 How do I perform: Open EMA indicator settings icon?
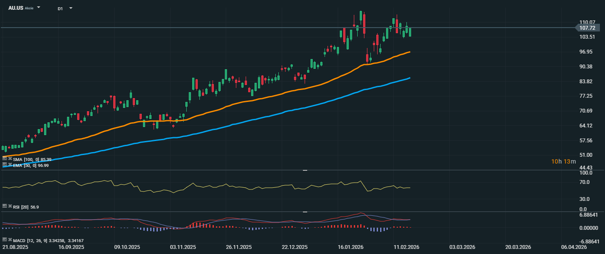point(5,164)
